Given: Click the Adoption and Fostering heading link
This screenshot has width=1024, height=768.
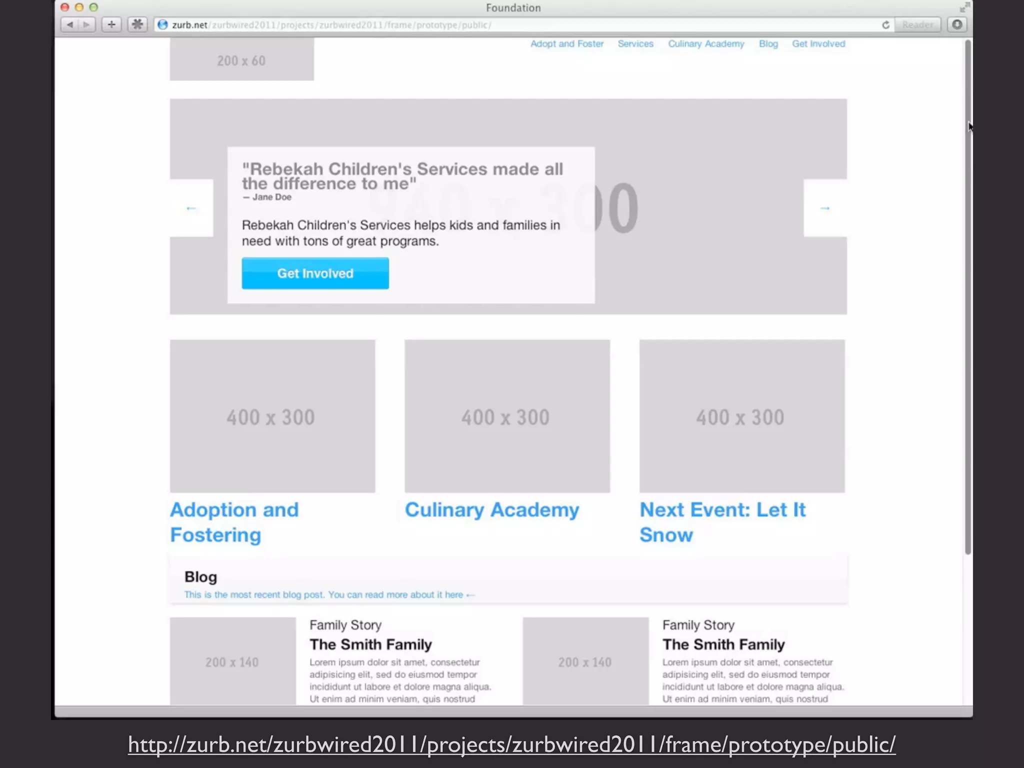Looking at the screenshot, I should pyautogui.click(x=234, y=522).
